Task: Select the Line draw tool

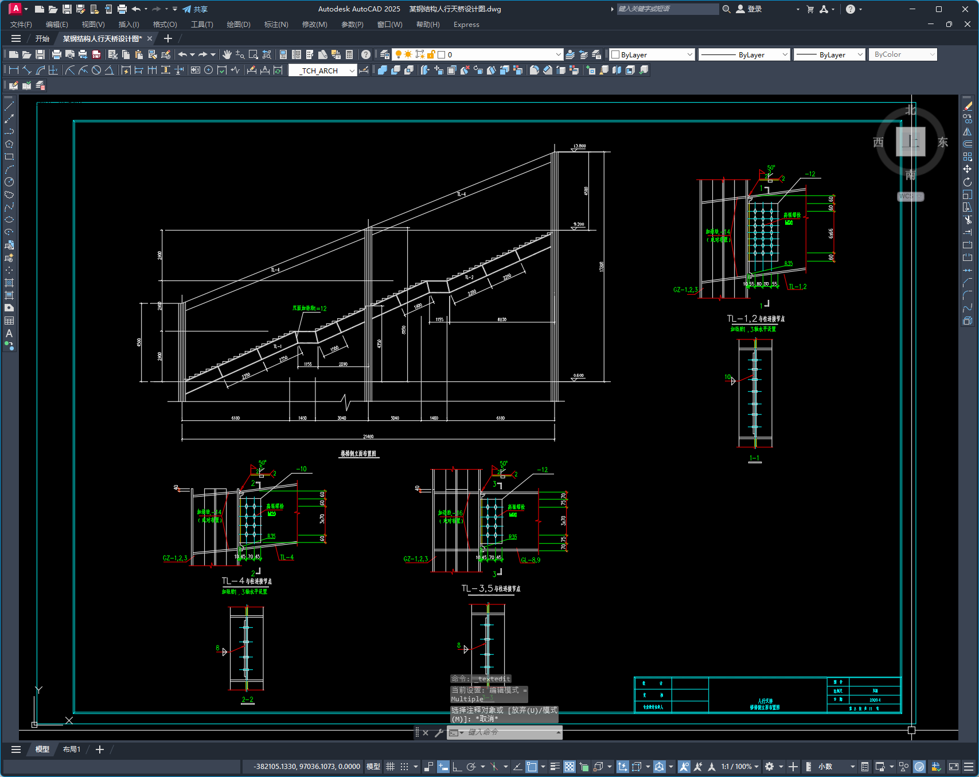Action: (x=9, y=106)
